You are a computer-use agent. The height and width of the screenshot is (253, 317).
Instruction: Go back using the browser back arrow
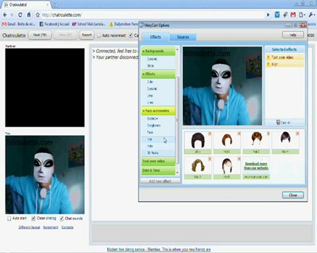[x=5, y=15]
